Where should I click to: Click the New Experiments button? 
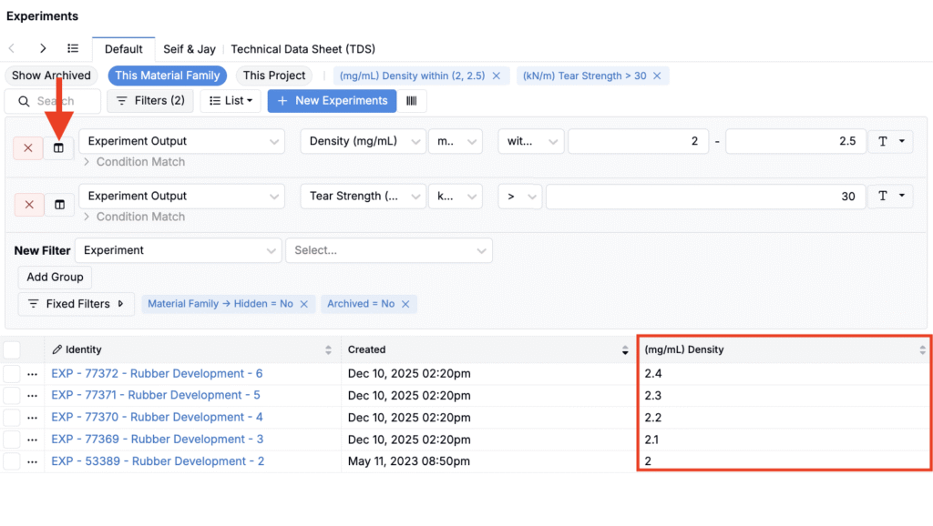click(332, 101)
